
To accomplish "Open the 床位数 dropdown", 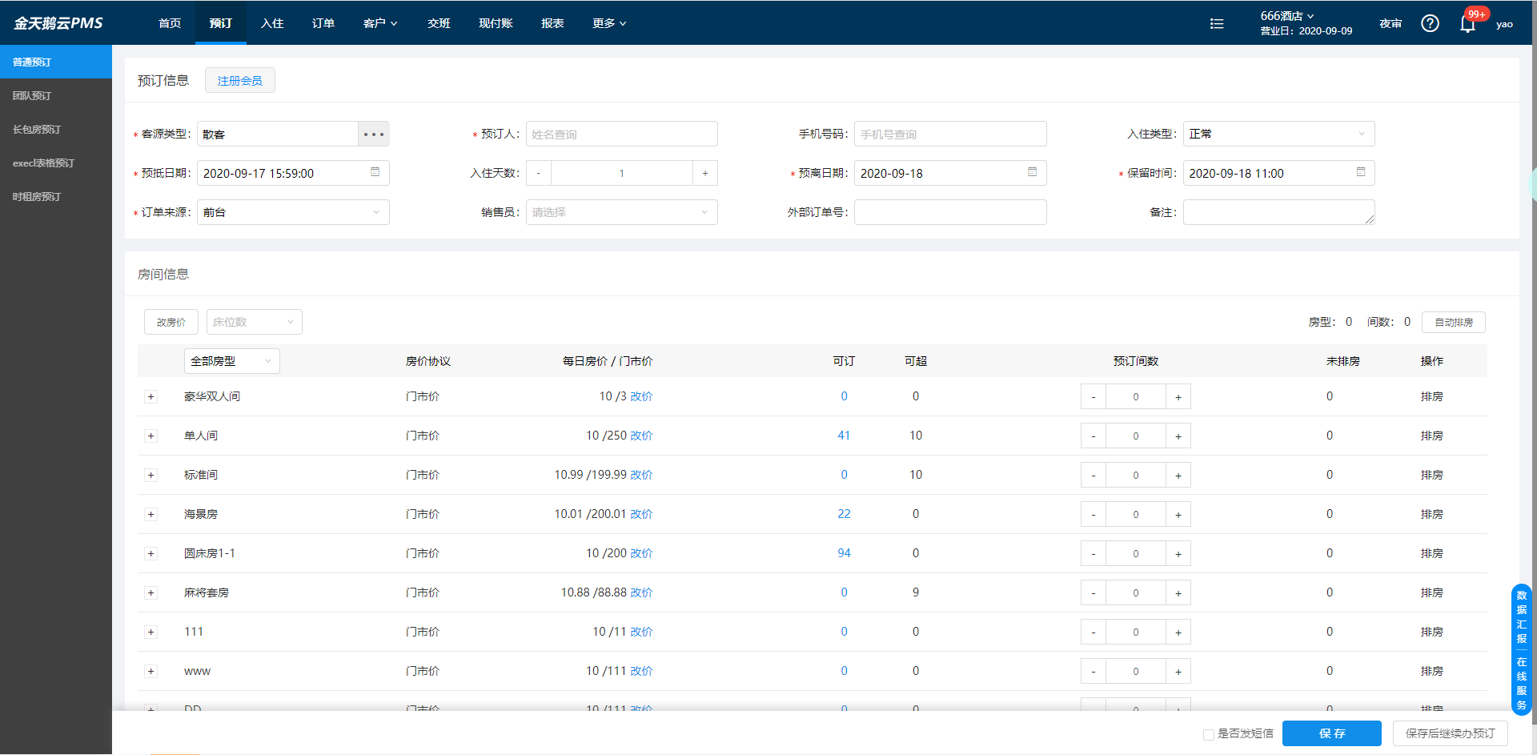I will coord(254,322).
